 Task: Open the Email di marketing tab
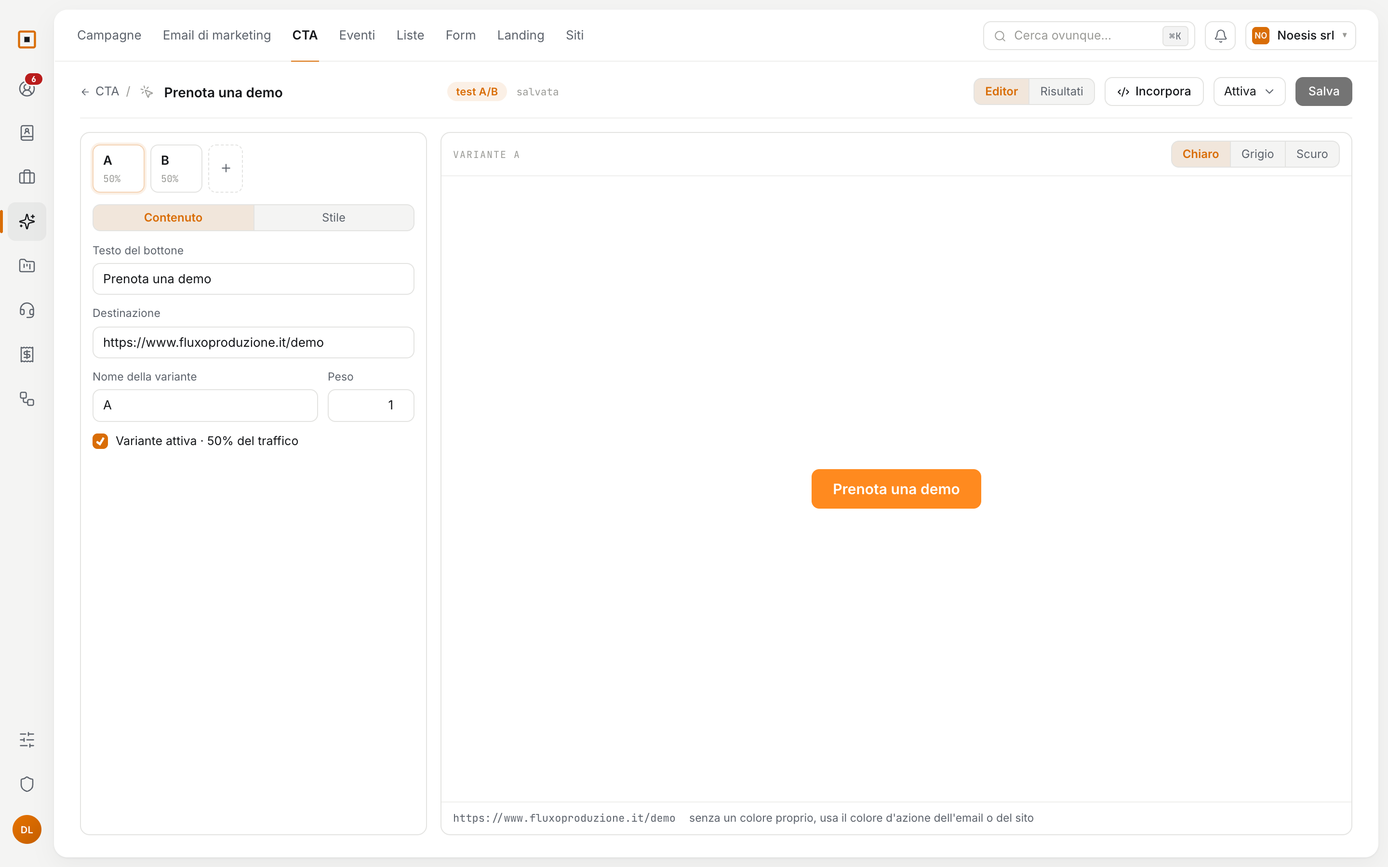(x=217, y=36)
